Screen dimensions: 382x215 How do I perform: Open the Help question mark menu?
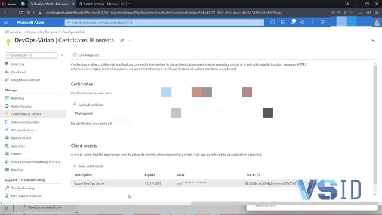pyautogui.click(x=312, y=23)
